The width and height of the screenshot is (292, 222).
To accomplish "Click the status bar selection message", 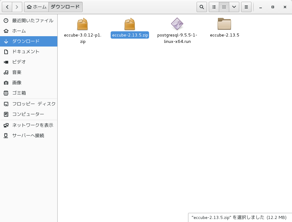I will pos(239,217).
